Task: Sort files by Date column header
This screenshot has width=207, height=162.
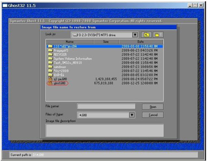Action: click(x=140, y=42)
